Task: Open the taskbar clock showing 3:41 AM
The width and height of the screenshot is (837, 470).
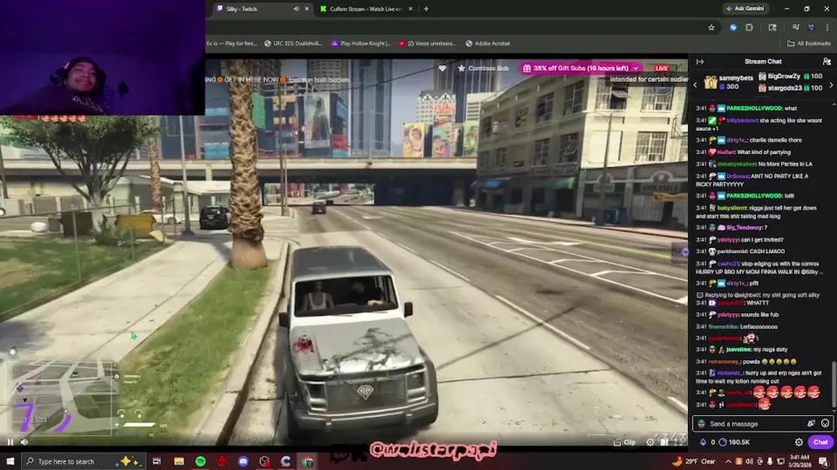Action: click(x=801, y=462)
